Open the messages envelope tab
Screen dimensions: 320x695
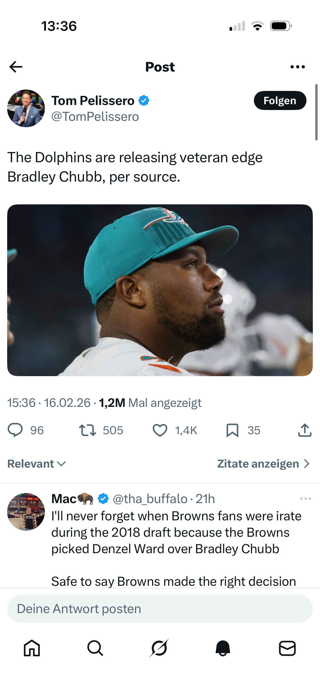click(x=287, y=648)
